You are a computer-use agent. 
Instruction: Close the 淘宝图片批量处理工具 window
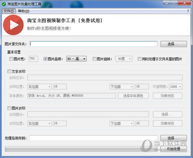coord(185,3)
